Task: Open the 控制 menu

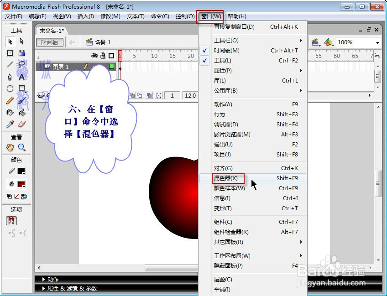Action: coord(184,16)
